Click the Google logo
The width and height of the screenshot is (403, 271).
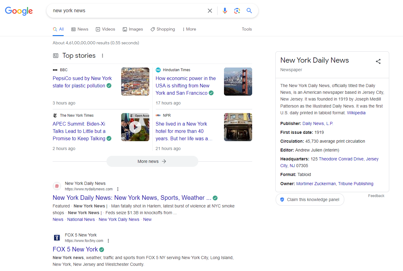point(19,11)
